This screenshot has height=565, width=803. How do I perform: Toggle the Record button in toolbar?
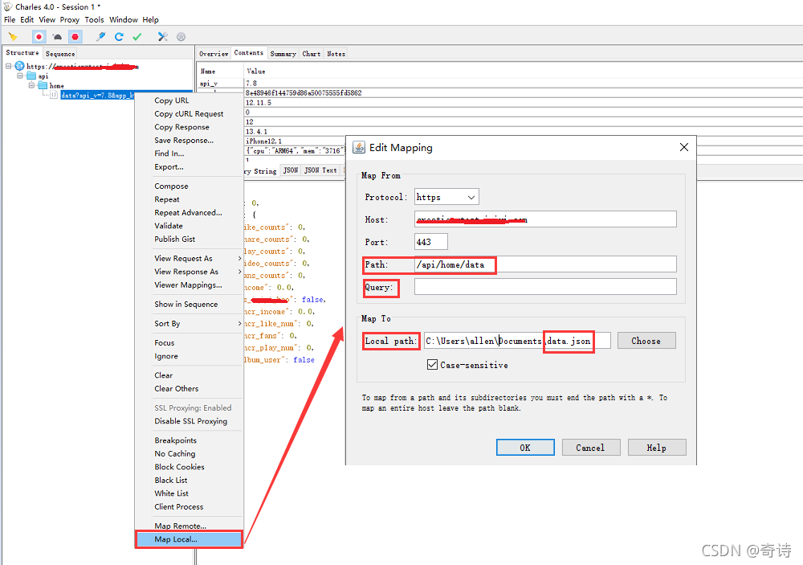[x=39, y=37]
